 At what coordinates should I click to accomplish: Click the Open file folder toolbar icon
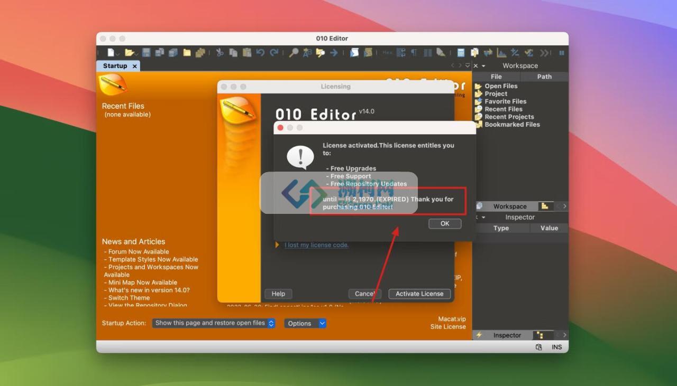coord(129,52)
